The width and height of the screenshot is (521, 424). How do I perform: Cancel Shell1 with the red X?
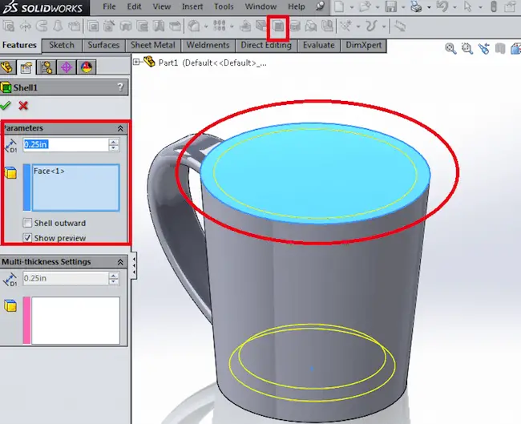23,106
